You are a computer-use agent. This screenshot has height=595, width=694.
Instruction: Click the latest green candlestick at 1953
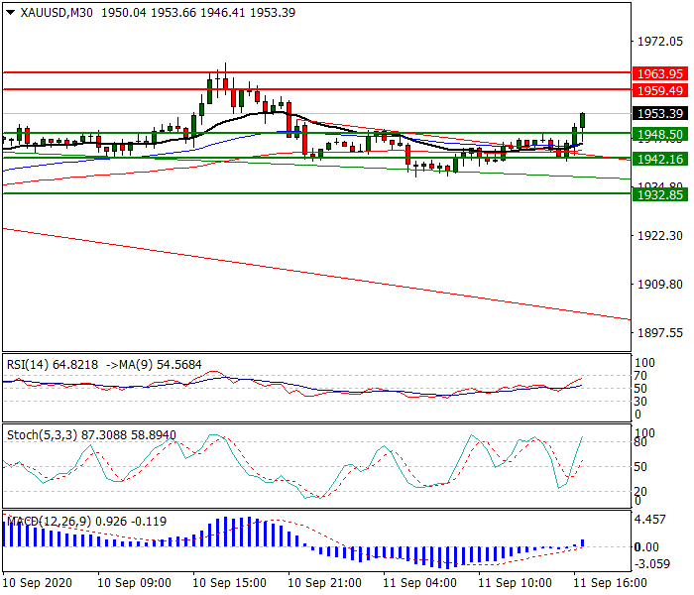click(x=583, y=120)
